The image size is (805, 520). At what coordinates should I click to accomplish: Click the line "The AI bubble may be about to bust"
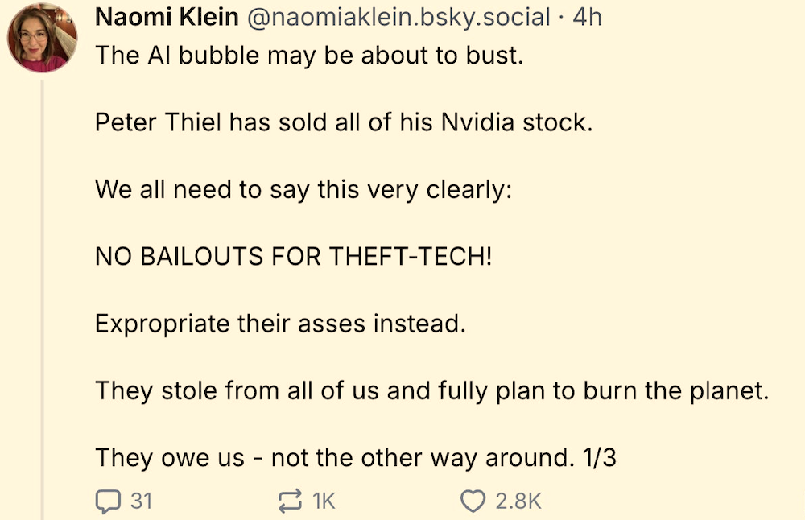pos(309,56)
